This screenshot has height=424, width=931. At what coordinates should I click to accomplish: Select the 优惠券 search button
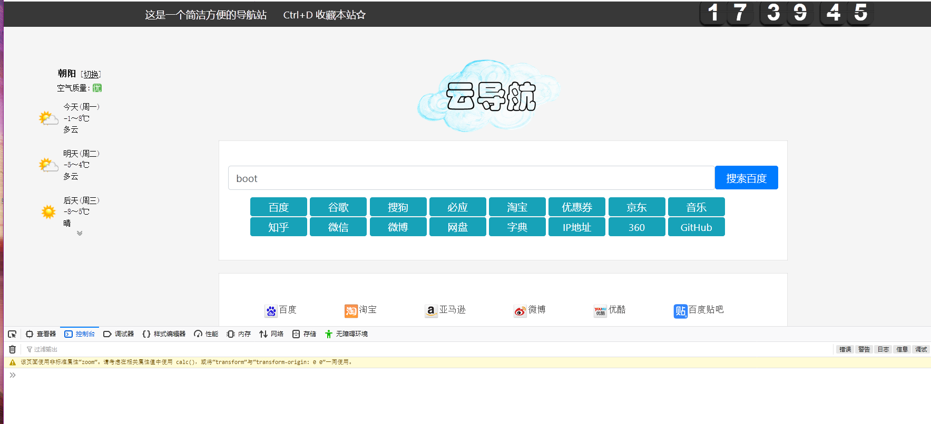577,207
